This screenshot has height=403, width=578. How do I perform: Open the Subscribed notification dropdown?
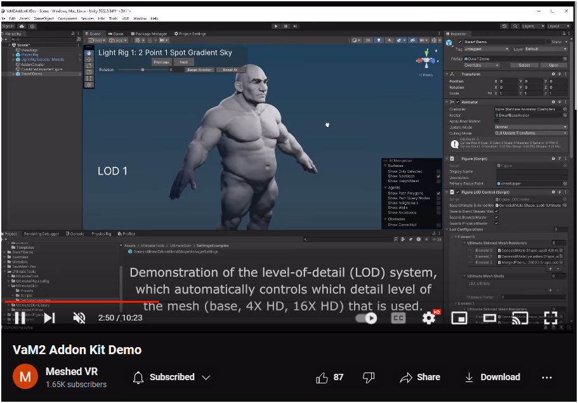tap(206, 377)
